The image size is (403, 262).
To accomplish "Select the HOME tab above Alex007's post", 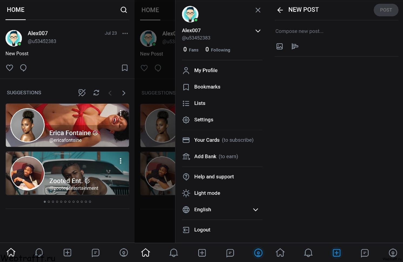I will [x=16, y=10].
